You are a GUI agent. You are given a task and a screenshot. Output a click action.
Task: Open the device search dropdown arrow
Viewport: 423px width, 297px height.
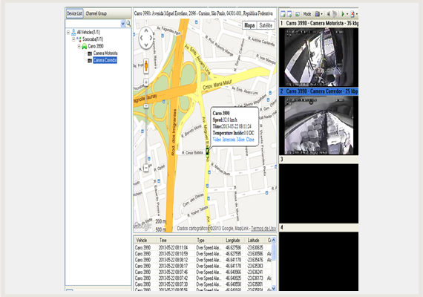[123, 24]
